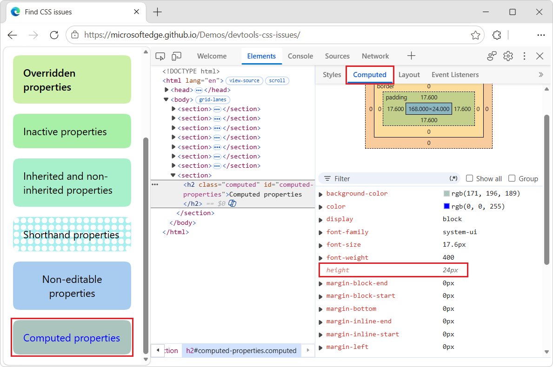
Task: Open the Layout sidebar tab
Action: point(409,75)
